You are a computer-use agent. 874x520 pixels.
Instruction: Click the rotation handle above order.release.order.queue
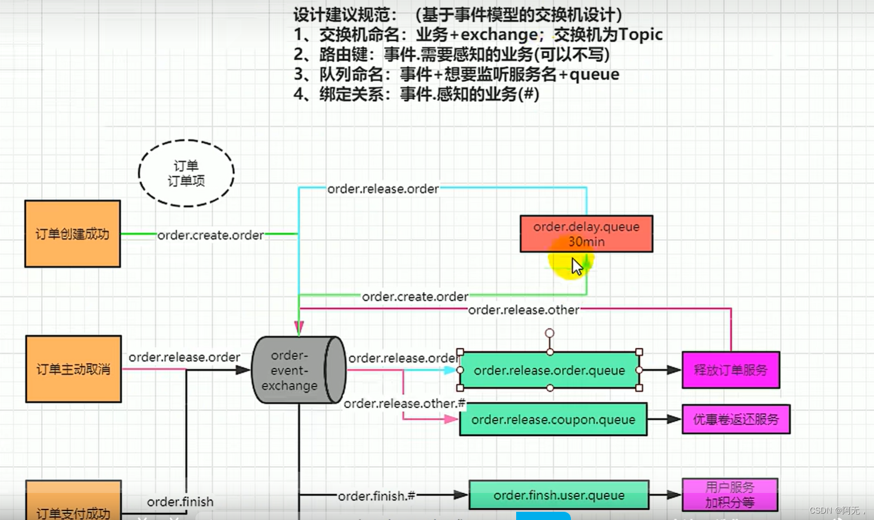549,333
